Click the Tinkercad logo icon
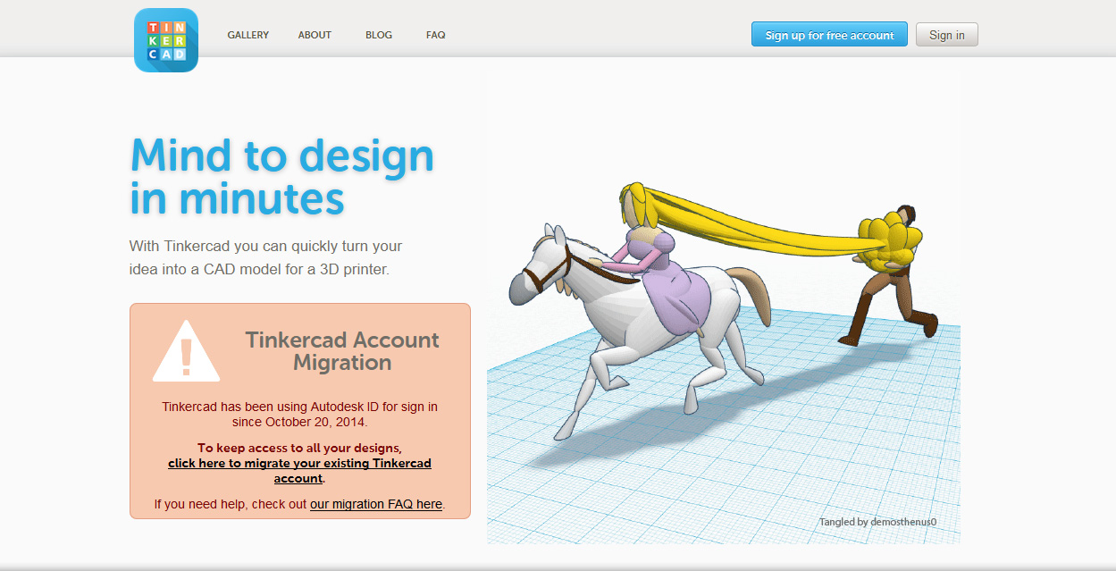1116x571 pixels. (x=166, y=40)
